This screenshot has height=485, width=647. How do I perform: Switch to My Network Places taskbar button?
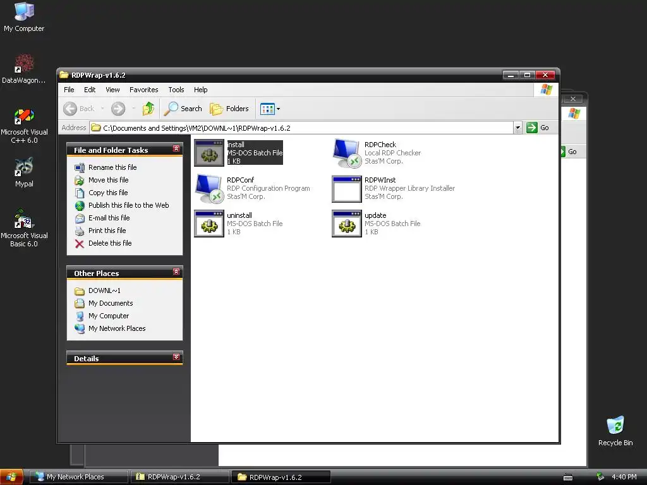tap(79, 477)
